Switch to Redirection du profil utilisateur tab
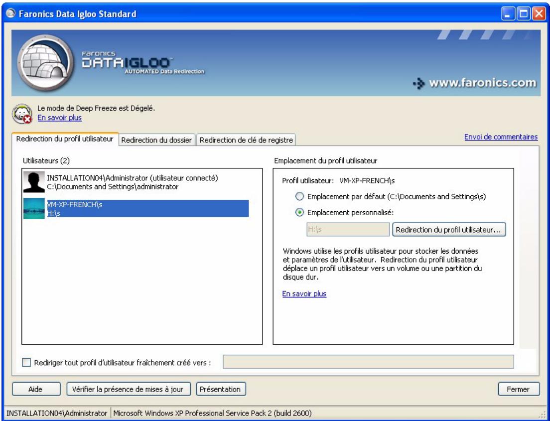550x421 pixels. pos(65,139)
